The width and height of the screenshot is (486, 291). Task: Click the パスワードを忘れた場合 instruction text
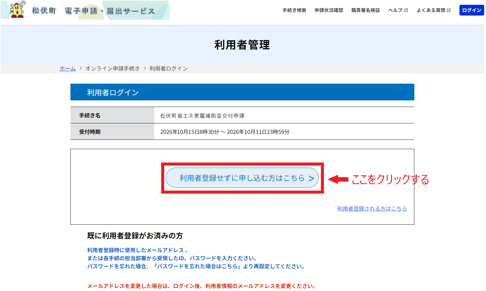(x=196, y=266)
